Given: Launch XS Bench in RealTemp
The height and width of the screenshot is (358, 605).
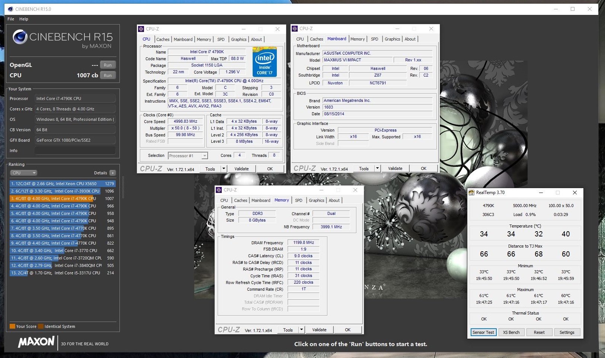Looking at the screenshot, I should click(x=511, y=332).
